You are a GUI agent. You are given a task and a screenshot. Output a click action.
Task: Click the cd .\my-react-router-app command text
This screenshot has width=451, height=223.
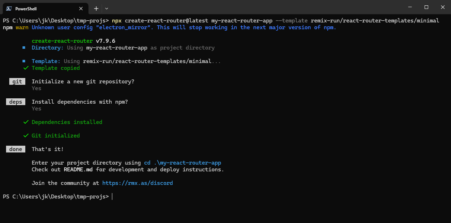click(183, 163)
